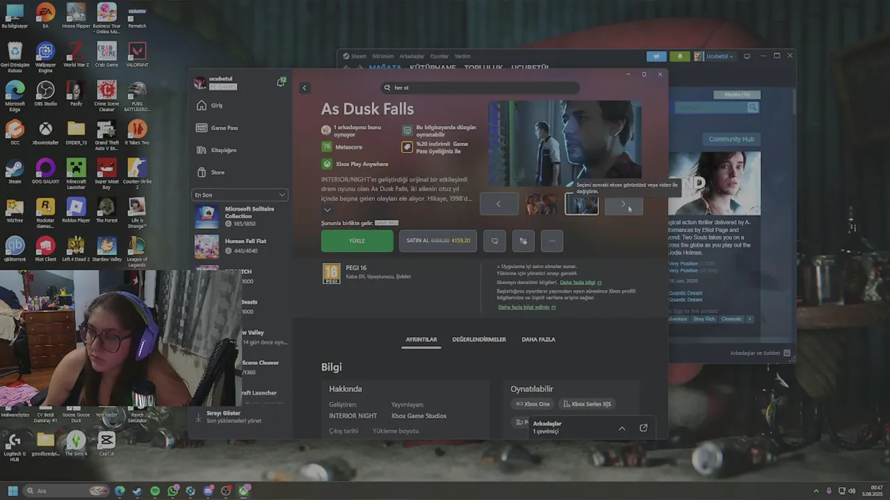This screenshot has height=500, width=890.
Task: Click green YÜKLE install button
Action: pyautogui.click(x=357, y=241)
